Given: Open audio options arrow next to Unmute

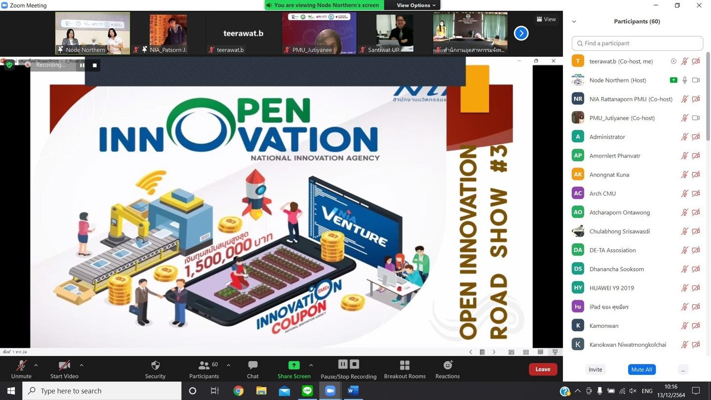Looking at the screenshot, I should click(36, 365).
